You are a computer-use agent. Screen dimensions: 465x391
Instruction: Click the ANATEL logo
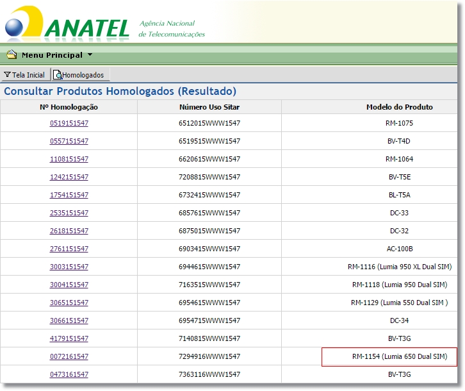pos(67,24)
